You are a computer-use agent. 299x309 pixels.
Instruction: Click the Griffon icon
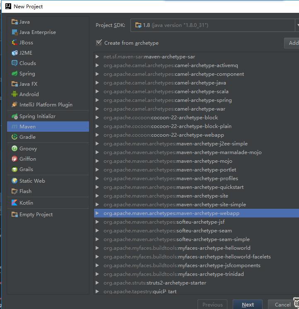[x=14, y=159]
